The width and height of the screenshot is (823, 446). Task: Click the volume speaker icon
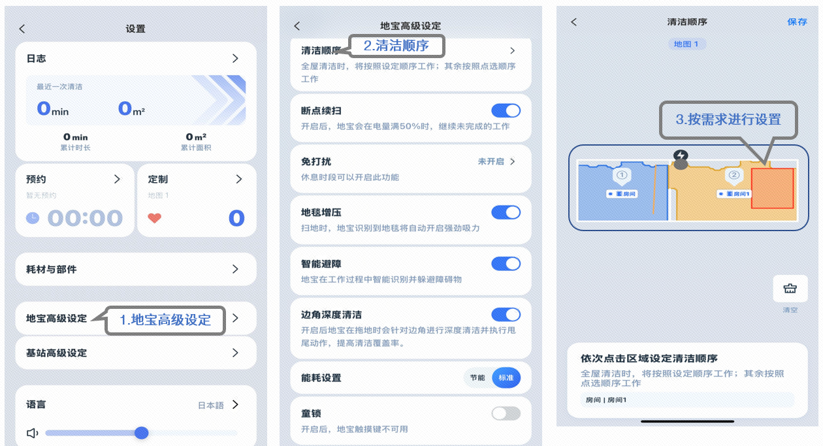coord(32,433)
